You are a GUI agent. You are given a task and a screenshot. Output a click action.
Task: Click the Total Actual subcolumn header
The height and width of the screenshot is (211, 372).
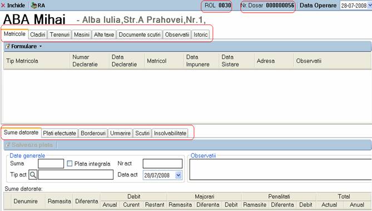pos(329,204)
